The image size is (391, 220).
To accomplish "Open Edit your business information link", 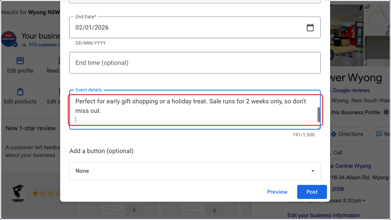I will click(324, 215).
